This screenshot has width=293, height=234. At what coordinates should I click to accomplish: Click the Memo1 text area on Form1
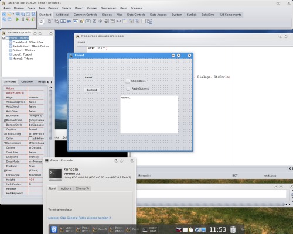[149, 115]
